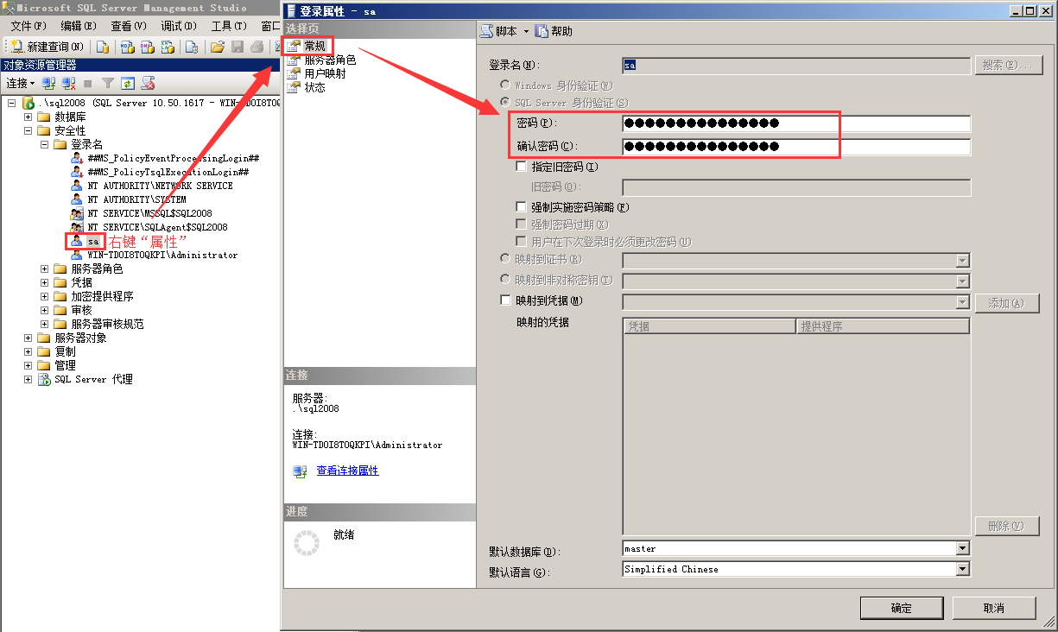The image size is (1058, 632).
Task: Select NT AUTHORITY\NETWORK SERVICE login
Action: coord(160,186)
